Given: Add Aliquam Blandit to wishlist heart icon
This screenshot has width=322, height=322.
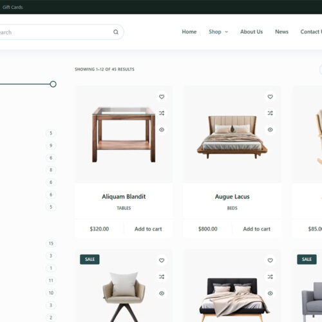Looking at the screenshot, I should point(162,97).
